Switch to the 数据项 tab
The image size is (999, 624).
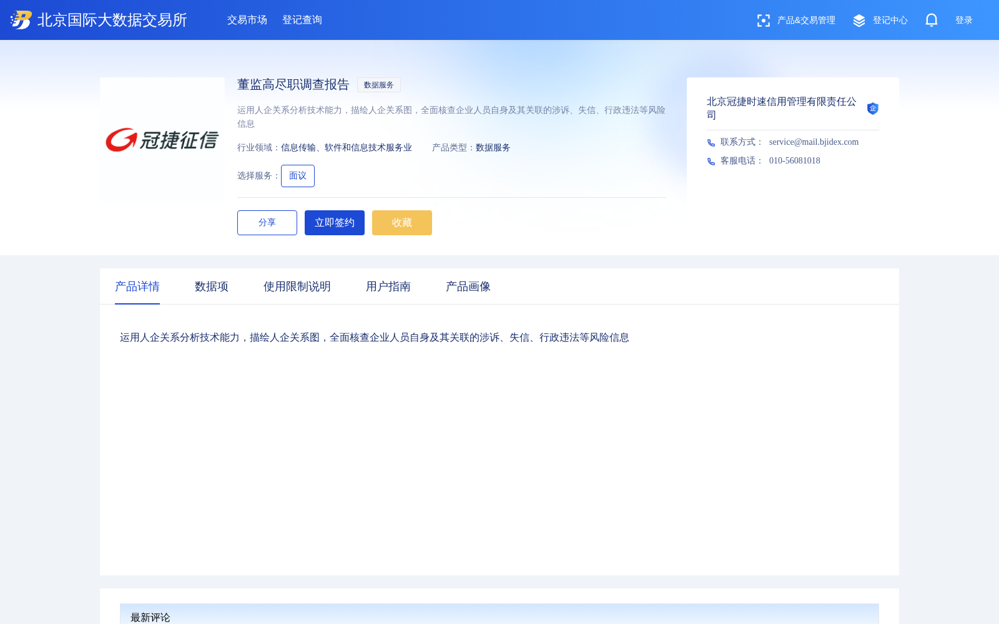pyautogui.click(x=212, y=286)
